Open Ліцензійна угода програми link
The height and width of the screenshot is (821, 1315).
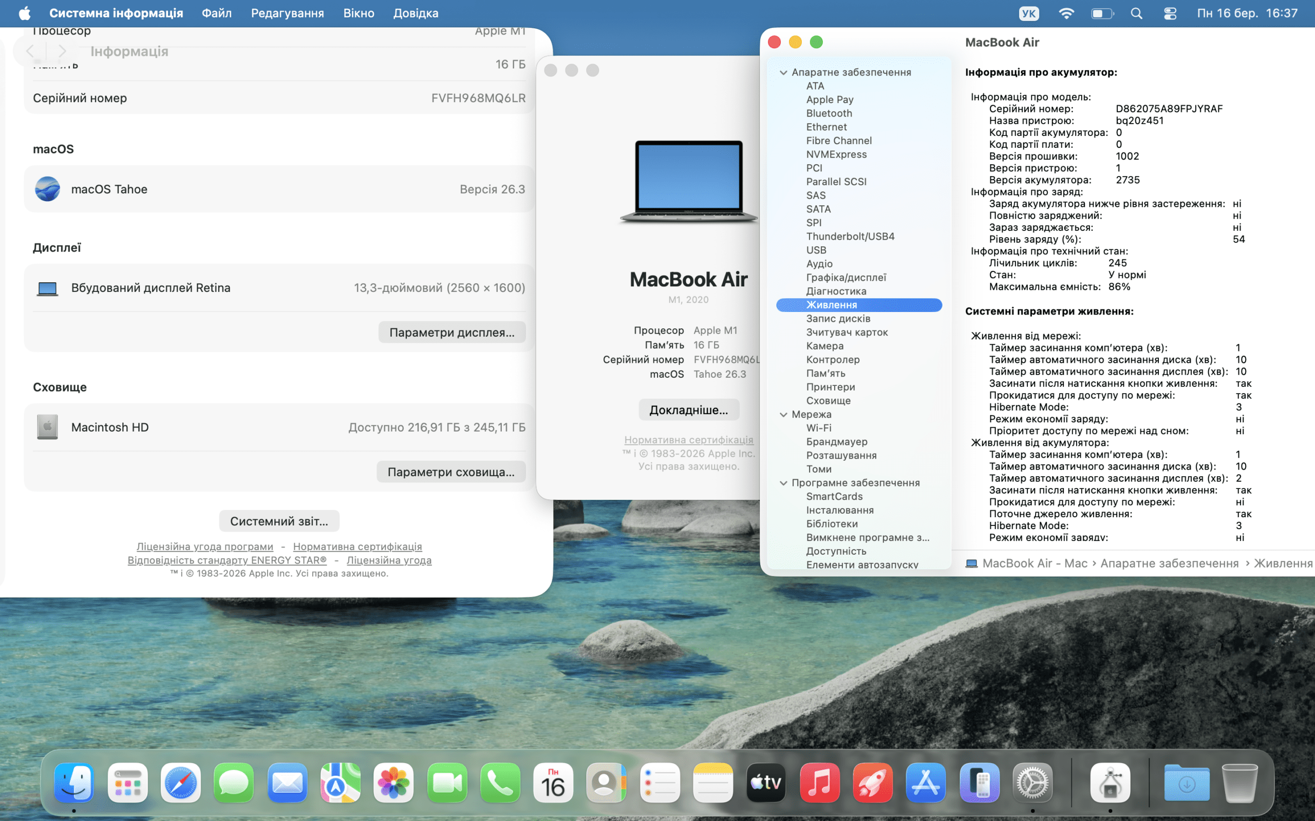205,546
